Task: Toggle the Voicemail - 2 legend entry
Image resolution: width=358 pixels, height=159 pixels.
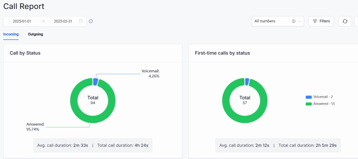Action: pyautogui.click(x=321, y=97)
